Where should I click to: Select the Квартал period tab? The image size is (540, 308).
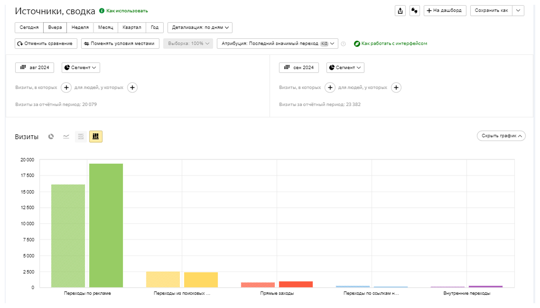click(131, 27)
